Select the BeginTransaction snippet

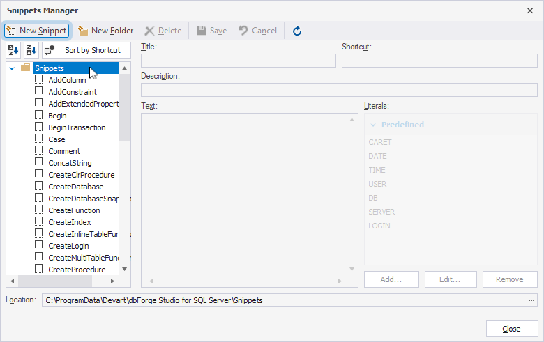click(x=77, y=127)
